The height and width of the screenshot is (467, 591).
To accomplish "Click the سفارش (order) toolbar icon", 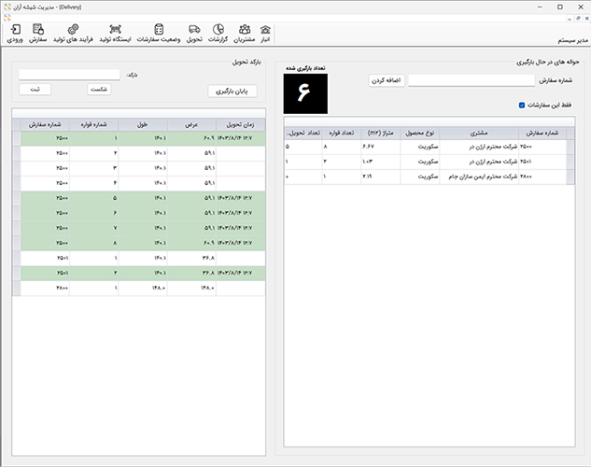I will click(39, 34).
